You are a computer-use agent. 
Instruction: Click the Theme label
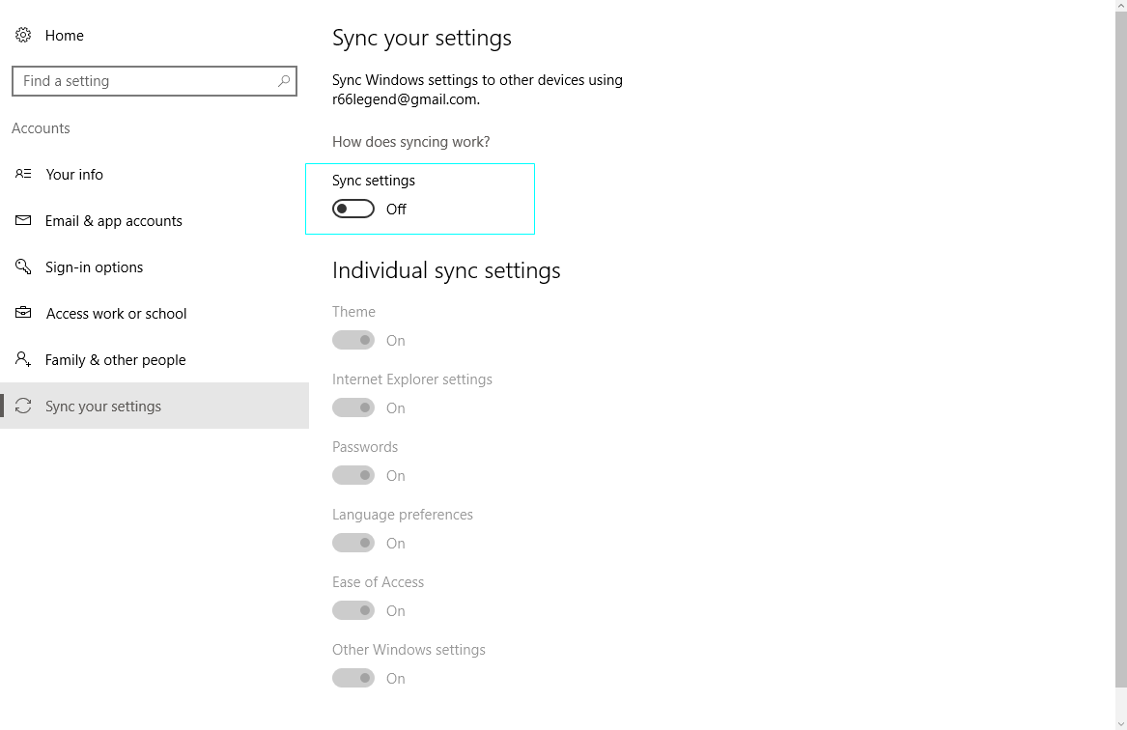[353, 311]
